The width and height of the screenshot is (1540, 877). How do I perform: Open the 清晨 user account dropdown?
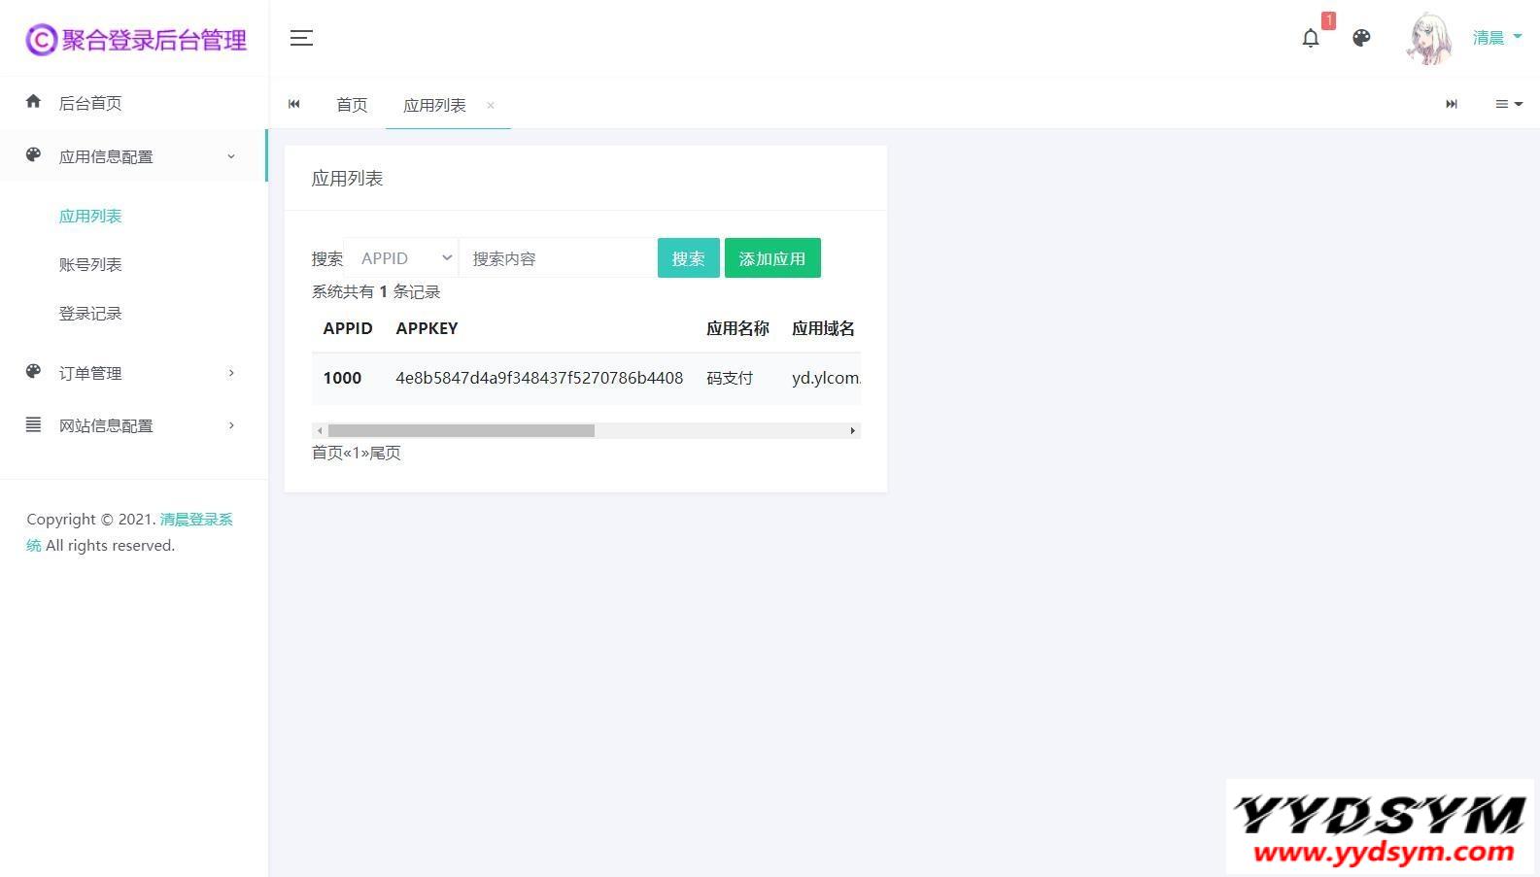coord(1496,38)
